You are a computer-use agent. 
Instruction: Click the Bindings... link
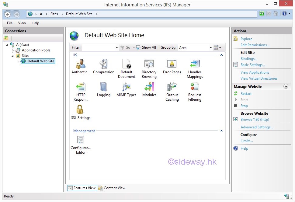[x=249, y=59]
